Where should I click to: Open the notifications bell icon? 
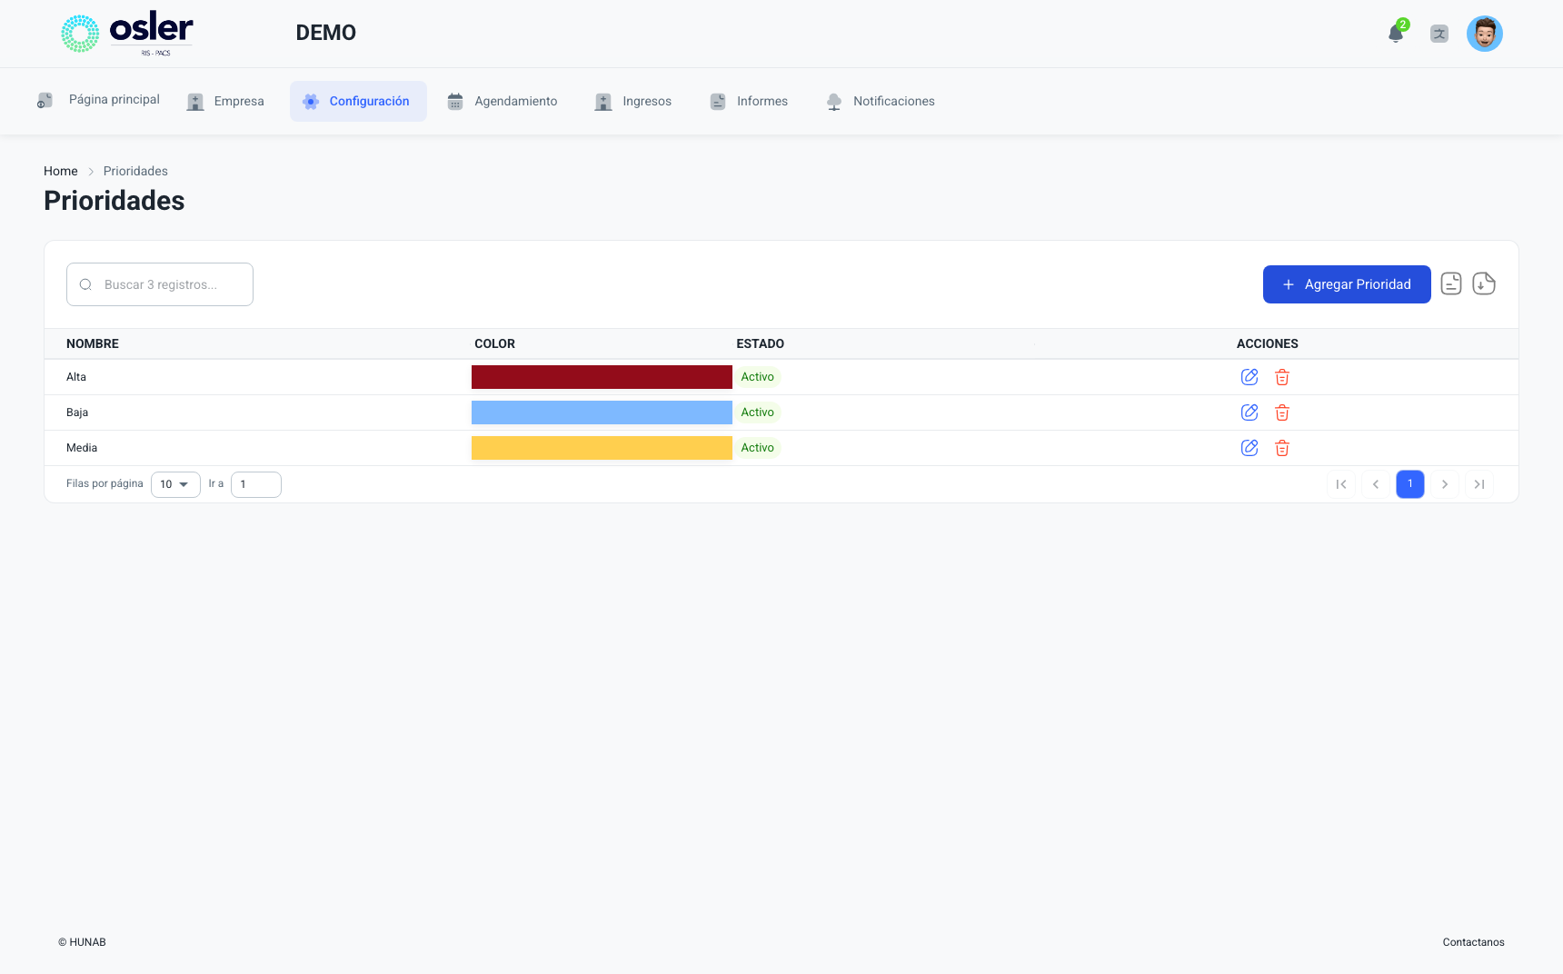point(1396,34)
